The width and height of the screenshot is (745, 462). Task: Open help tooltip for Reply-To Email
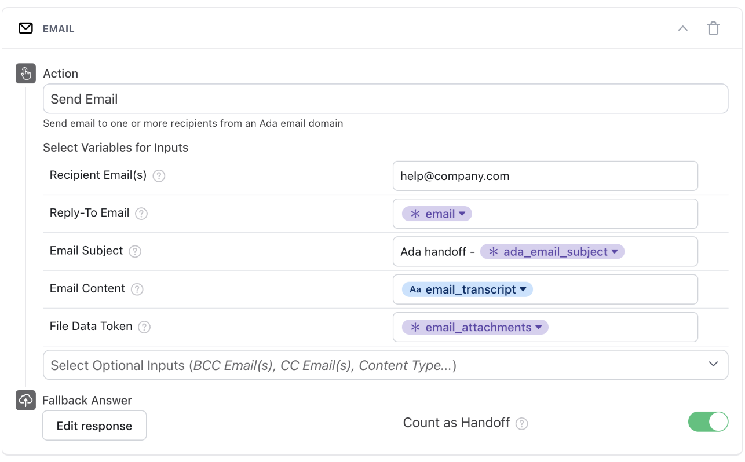click(x=141, y=214)
